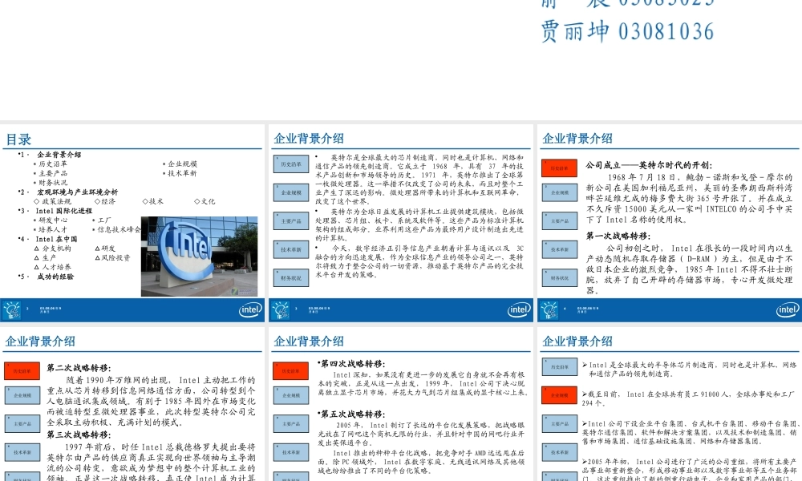Screen dimensions: 802x481
Task: Click the red 历史沿革 button on the 第二次战略转移 slide
Action: click(22, 371)
